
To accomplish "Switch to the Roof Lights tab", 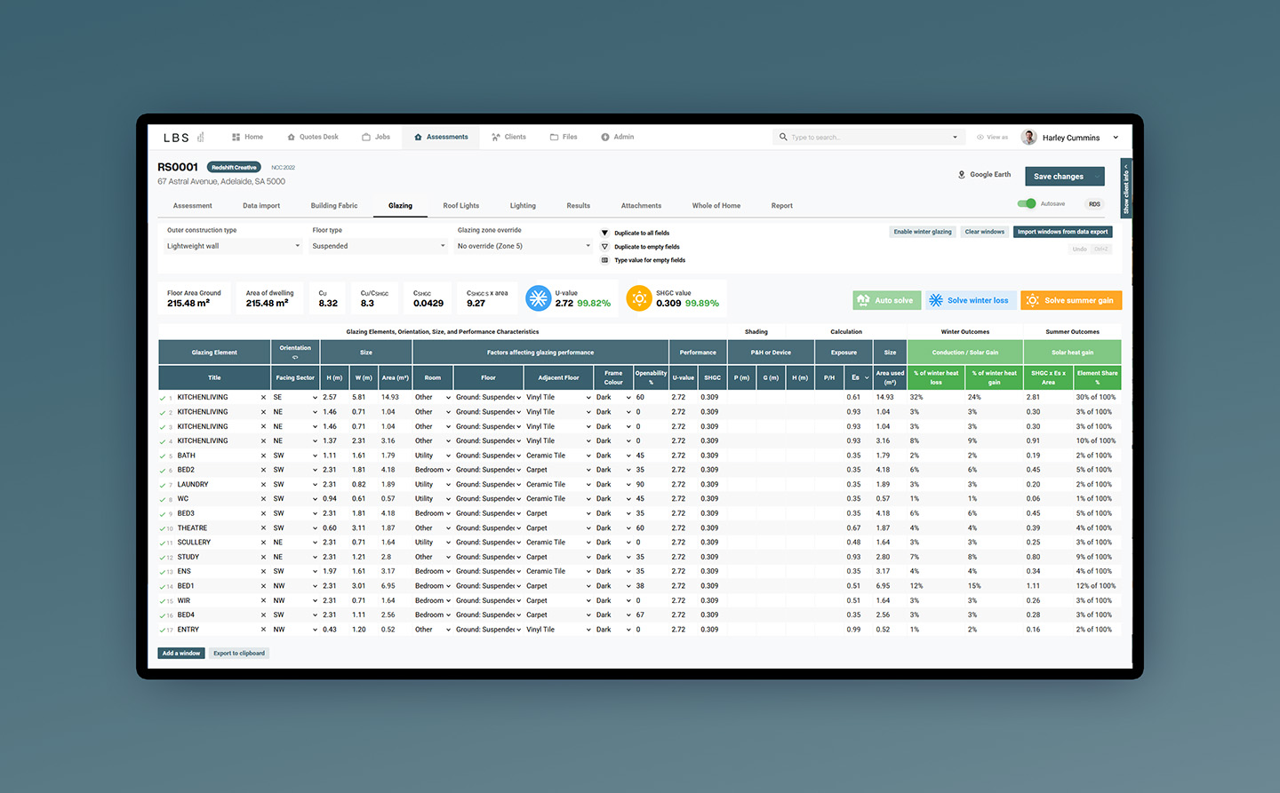I will 461,205.
